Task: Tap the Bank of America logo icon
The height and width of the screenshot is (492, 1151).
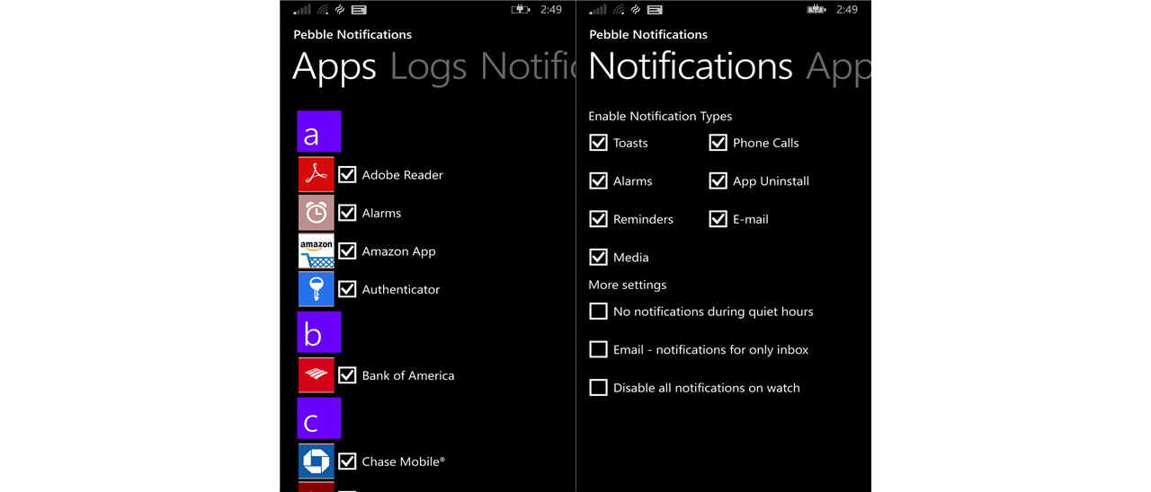Action: (316, 375)
